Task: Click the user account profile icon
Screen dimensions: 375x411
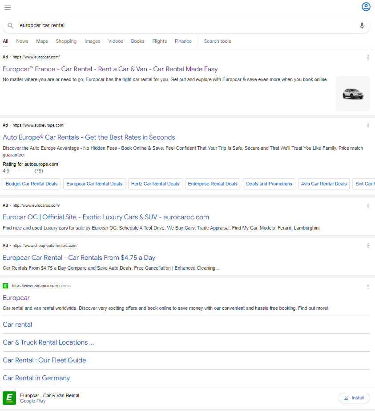Action: click(x=366, y=7)
